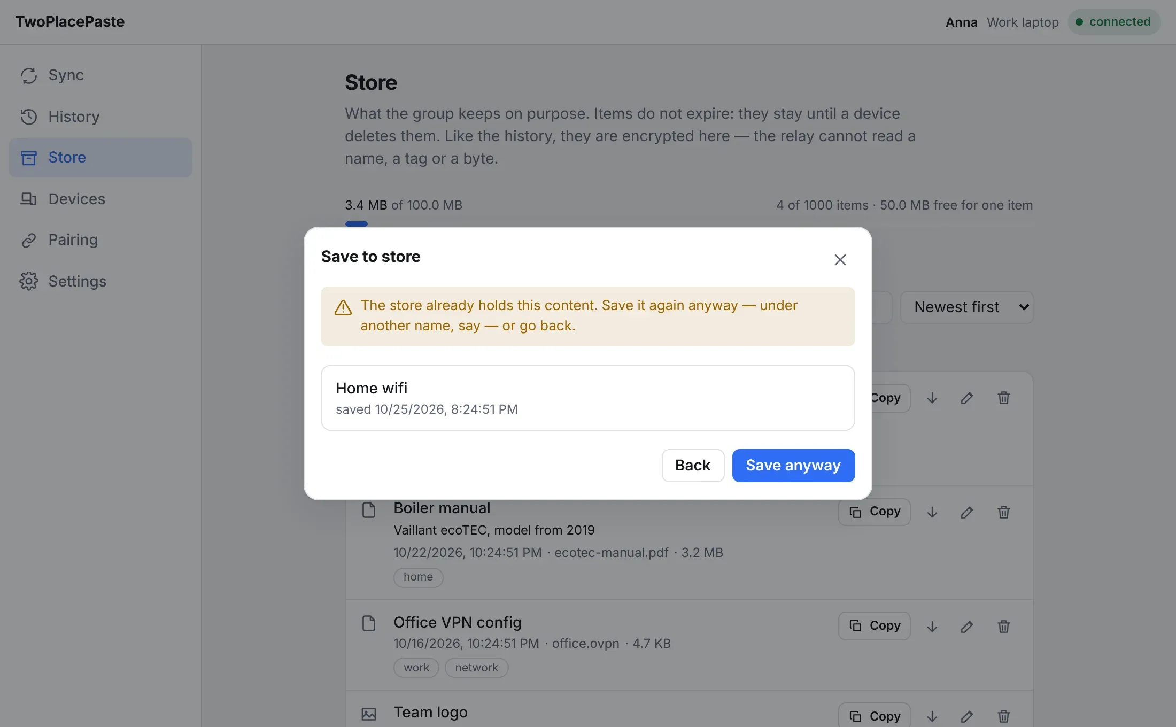Screen dimensions: 1176x727
Task: Download the Boiler manual item
Action: tap(932, 512)
